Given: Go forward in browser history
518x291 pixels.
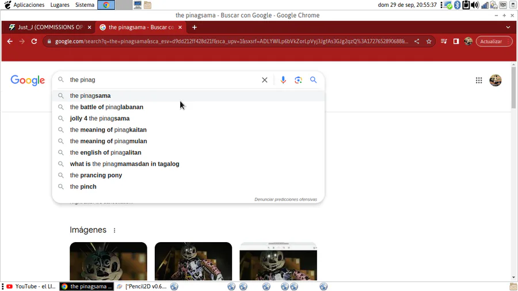Looking at the screenshot, I should click(x=22, y=41).
